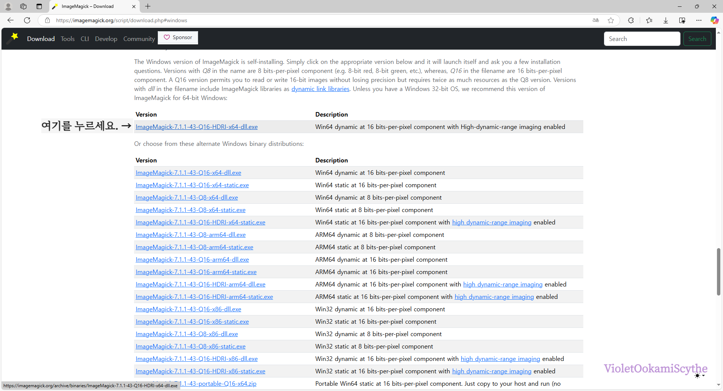Screen dimensions: 723x391
Task: Download ImageMagick-7.1.1-43-Q16-arm64-dll.exe
Action: (x=192, y=259)
